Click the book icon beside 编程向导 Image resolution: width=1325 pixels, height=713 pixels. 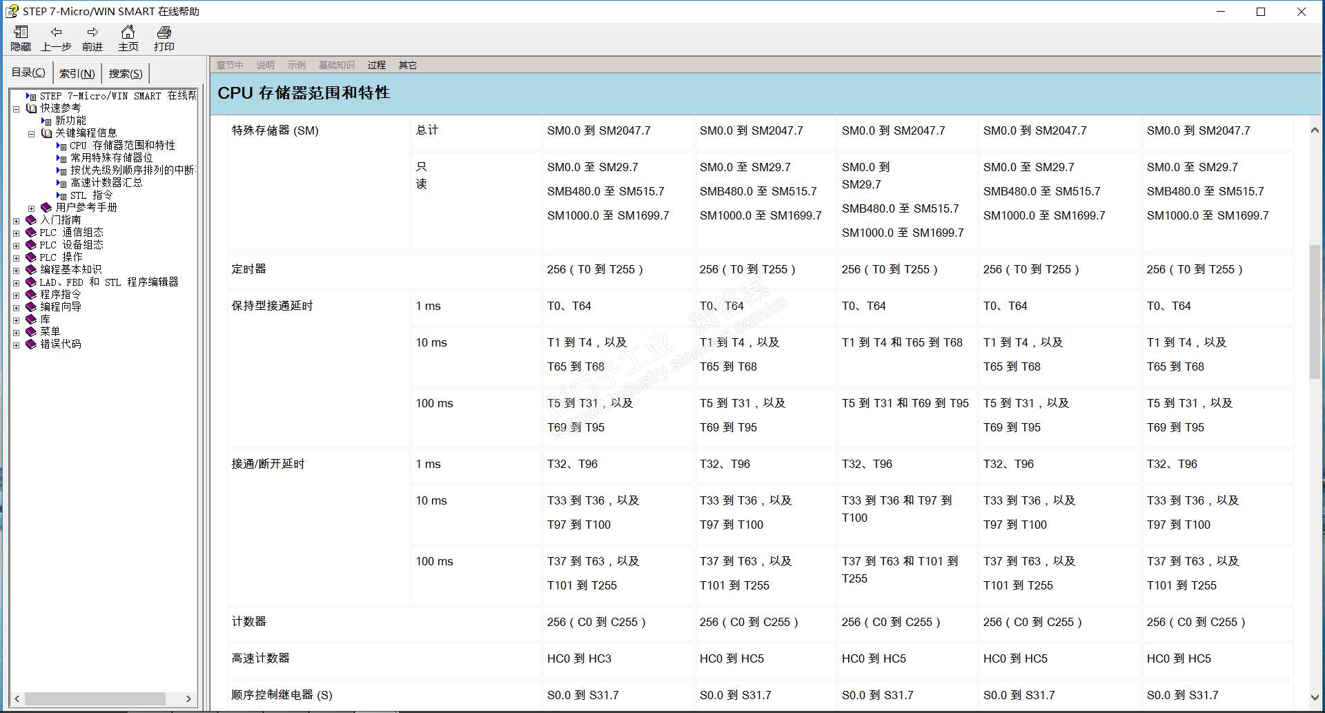31,306
